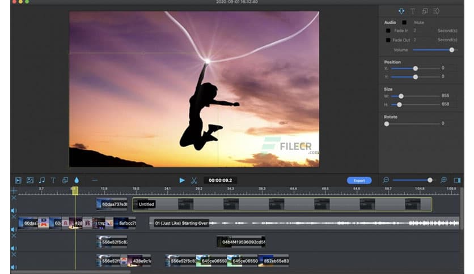
Task: Export the project
Action: [359, 181]
